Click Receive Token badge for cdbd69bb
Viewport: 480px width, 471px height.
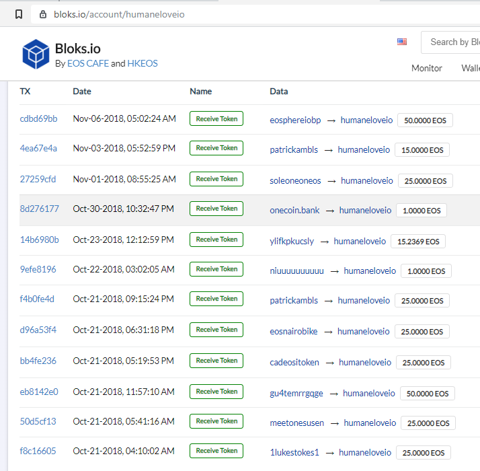point(216,118)
